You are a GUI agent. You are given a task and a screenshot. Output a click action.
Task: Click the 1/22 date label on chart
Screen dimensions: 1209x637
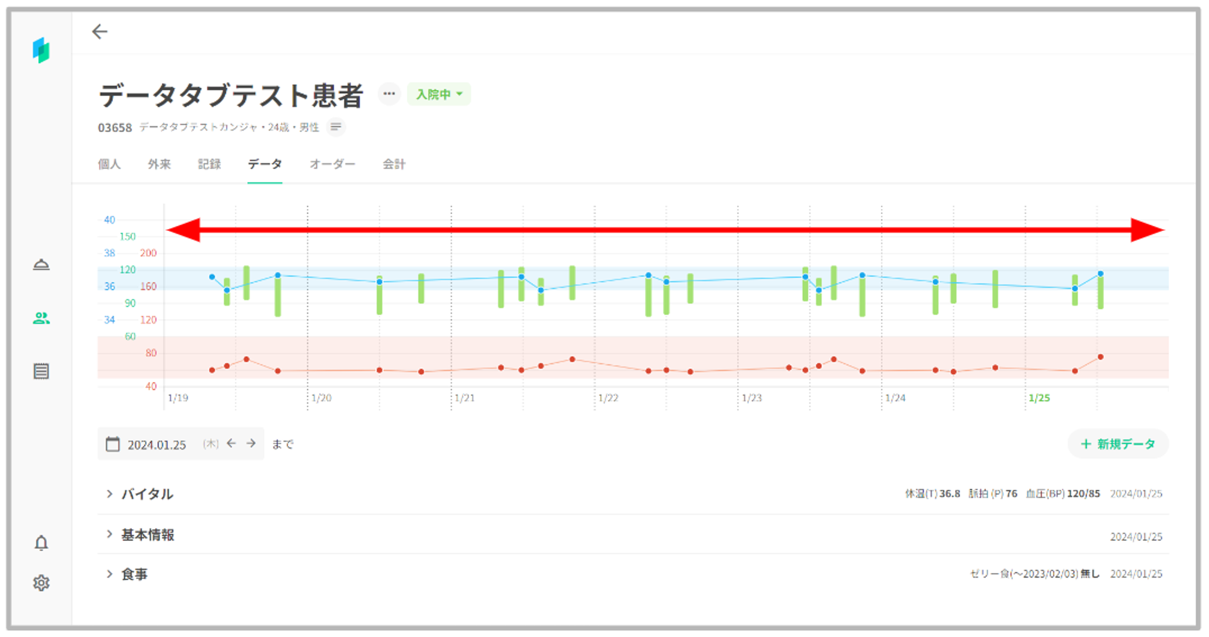tap(608, 398)
